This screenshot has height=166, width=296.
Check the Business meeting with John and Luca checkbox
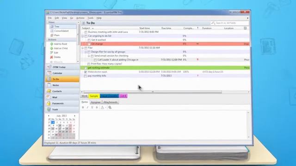point(86,32)
